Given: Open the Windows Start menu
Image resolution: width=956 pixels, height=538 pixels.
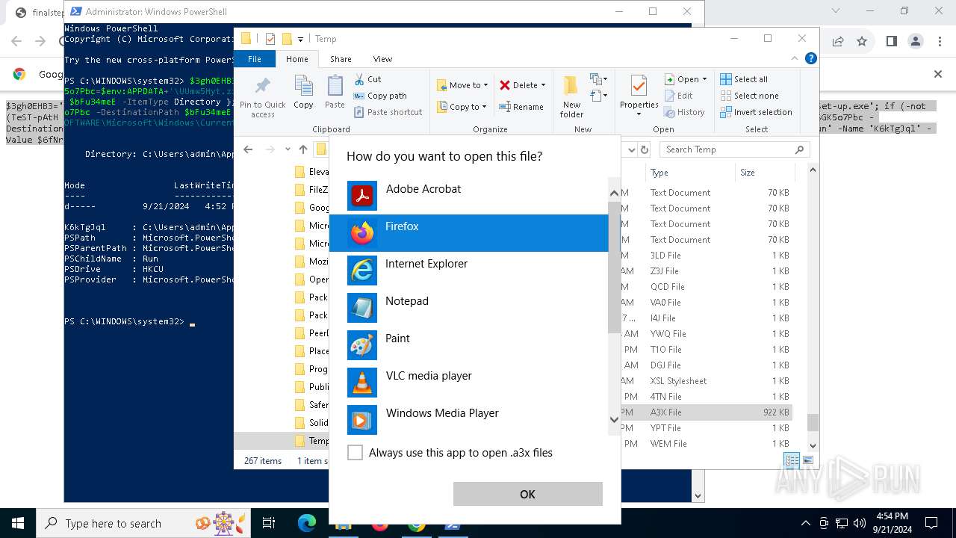Looking at the screenshot, I should tap(18, 523).
